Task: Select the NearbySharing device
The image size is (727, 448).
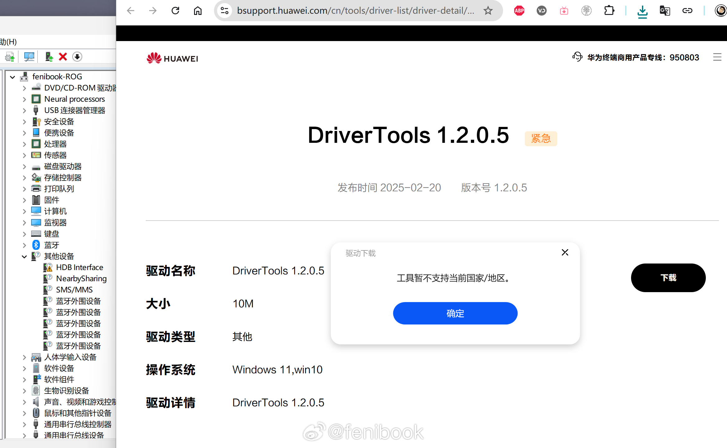Action: (81, 279)
